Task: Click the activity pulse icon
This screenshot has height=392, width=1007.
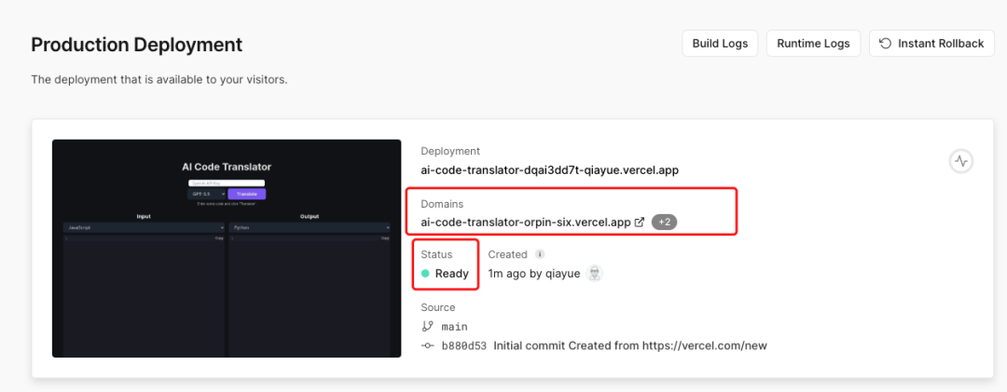Action: 961,161
